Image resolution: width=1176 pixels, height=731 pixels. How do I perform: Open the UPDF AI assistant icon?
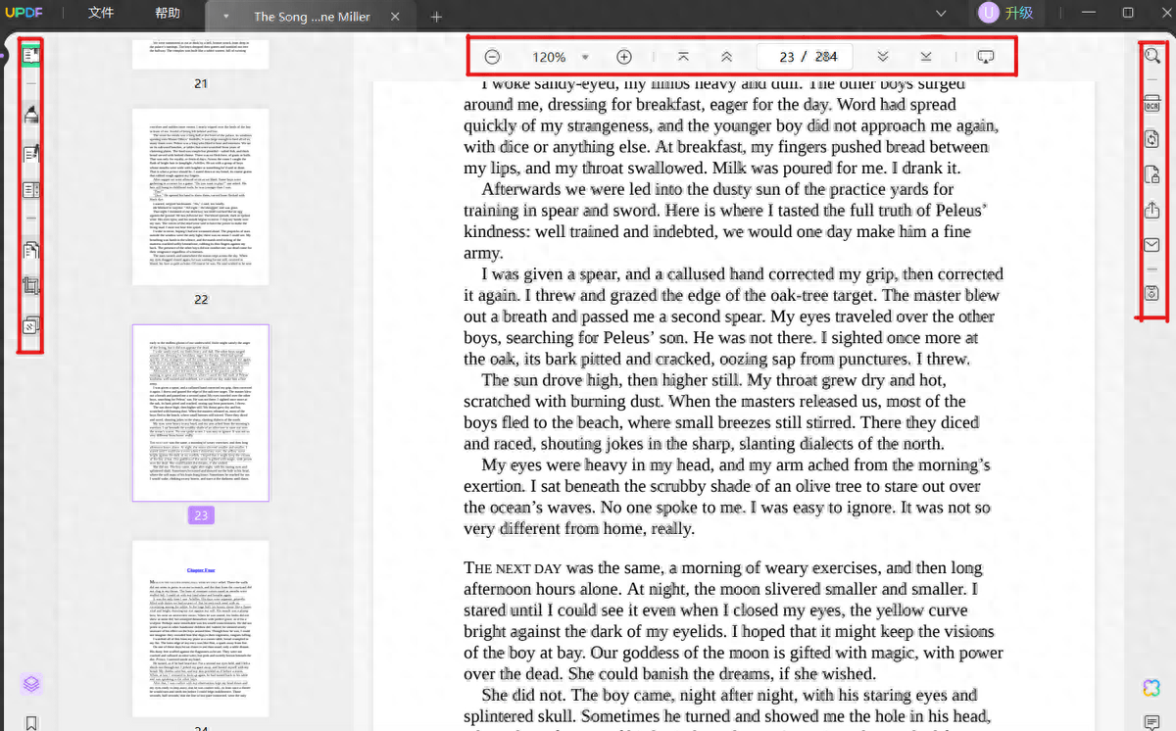[1151, 688]
